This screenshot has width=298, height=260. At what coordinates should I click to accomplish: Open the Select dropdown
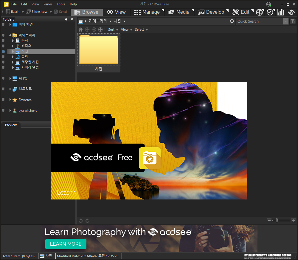point(141,30)
